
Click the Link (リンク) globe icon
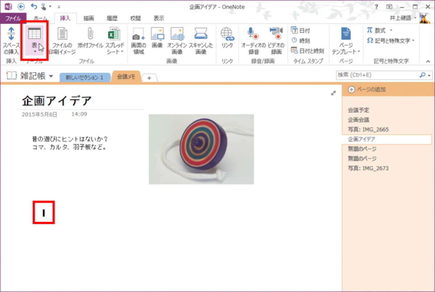click(x=227, y=34)
